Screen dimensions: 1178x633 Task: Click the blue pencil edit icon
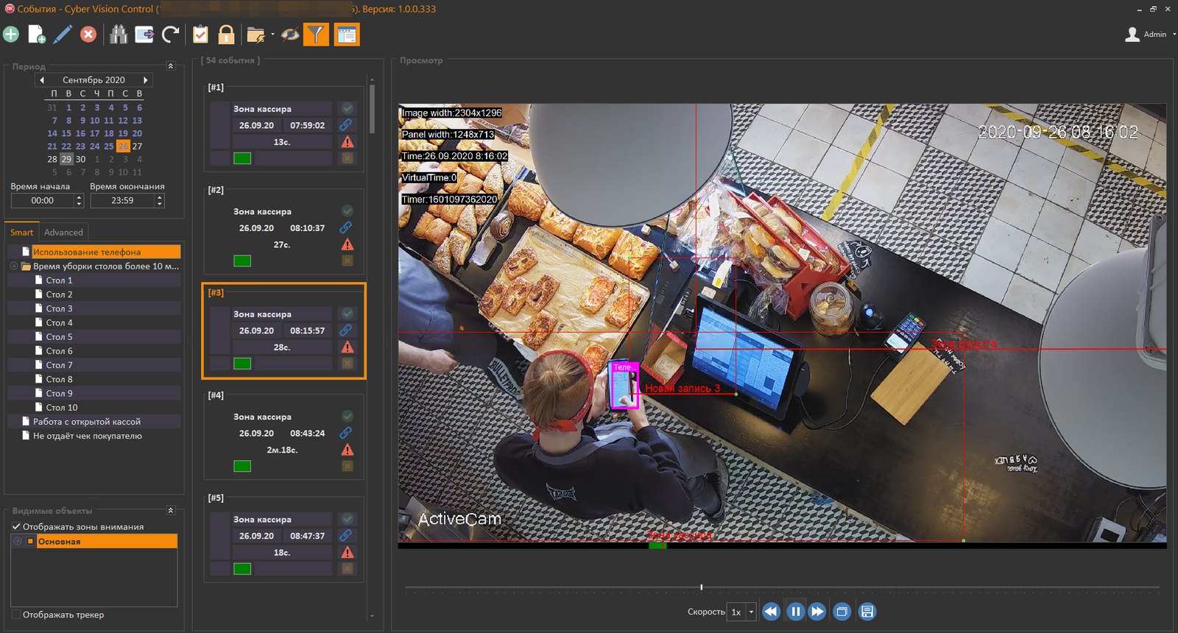pos(63,35)
